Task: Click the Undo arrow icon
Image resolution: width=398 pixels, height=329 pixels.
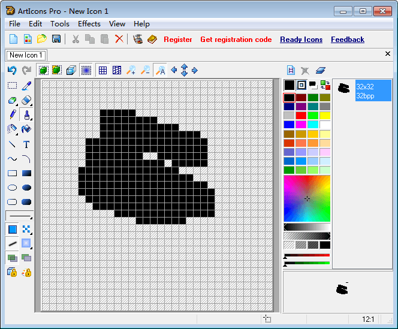Action: (12, 71)
